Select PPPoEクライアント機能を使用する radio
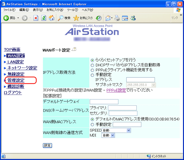Image resolution: width=184 pixels, height=160 pixels. coord(92,70)
